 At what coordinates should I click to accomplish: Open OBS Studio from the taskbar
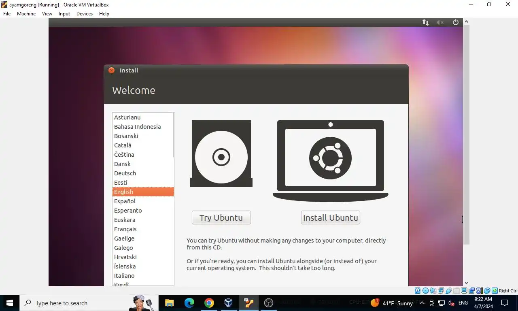tap(268, 303)
